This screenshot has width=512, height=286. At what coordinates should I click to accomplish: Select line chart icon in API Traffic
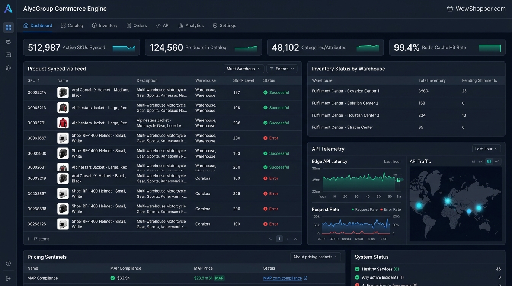[x=497, y=161]
